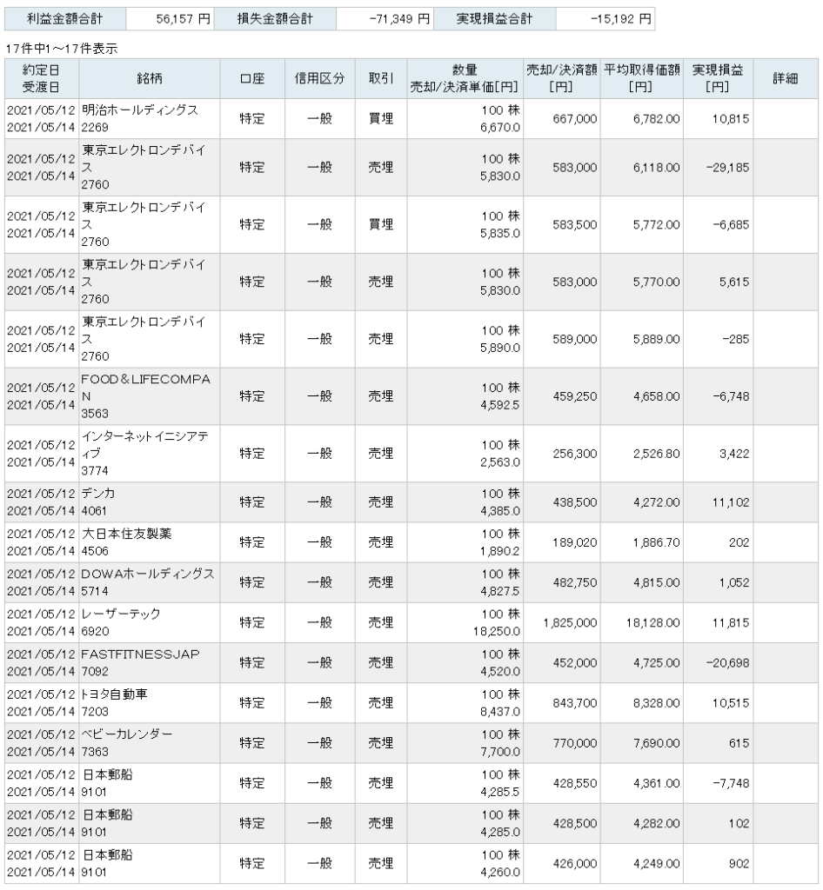This screenshot has width=823, height=890.
Task: Click the 202 realized profit value
Action: [739, 543]
